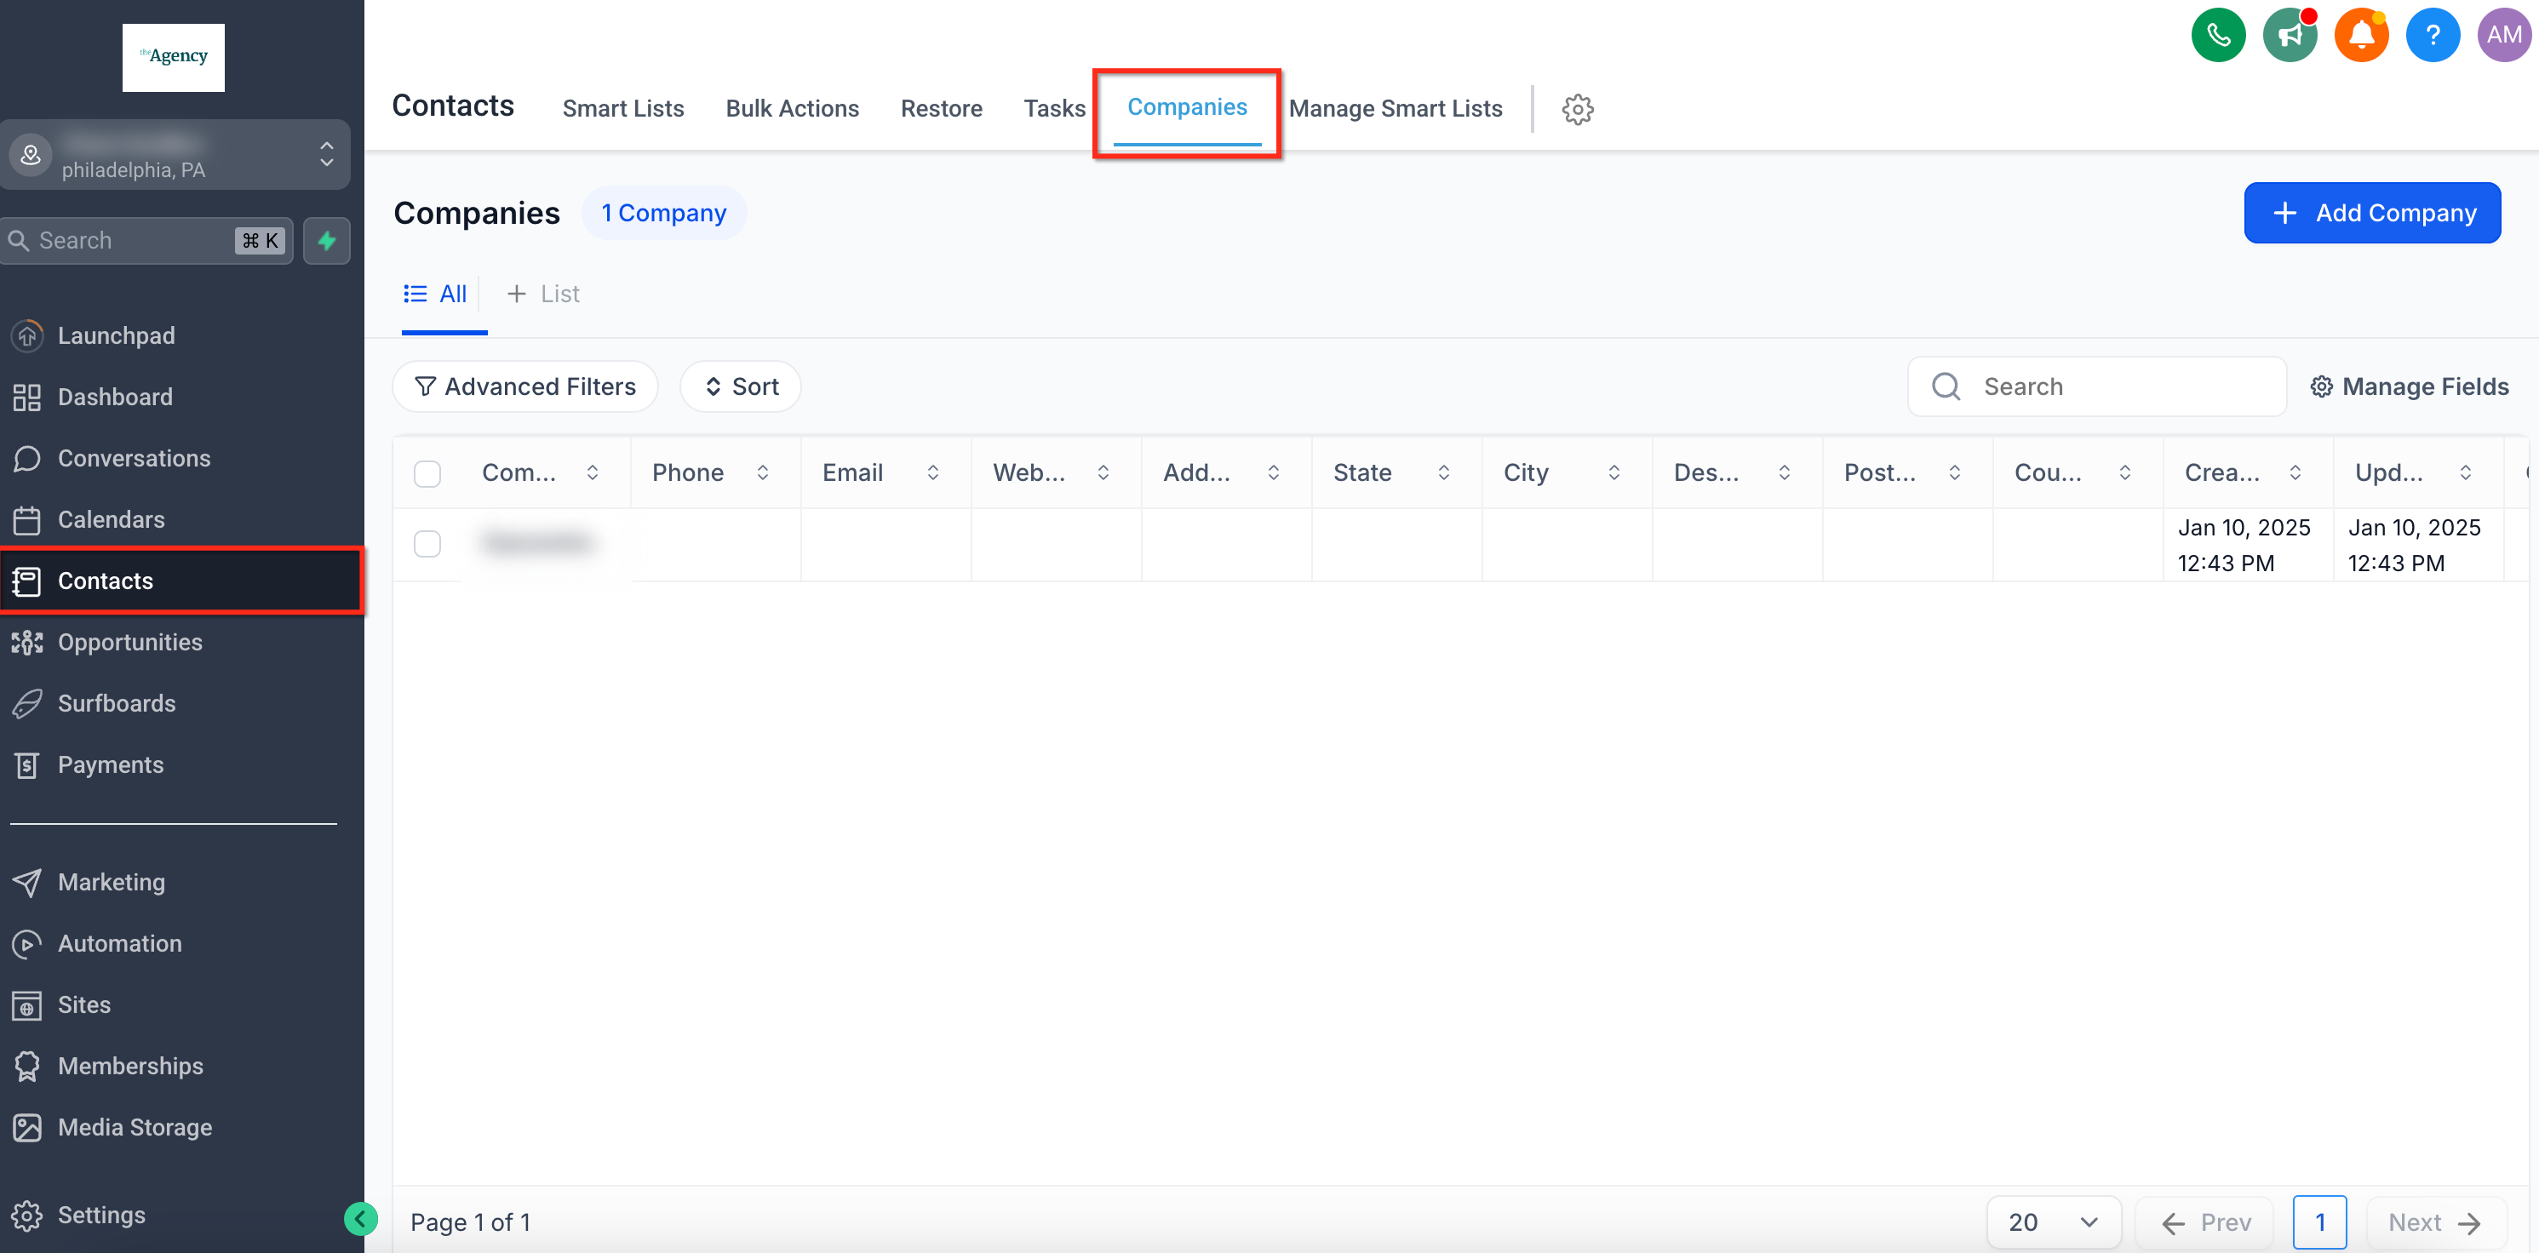
Task: Click the green lightning bolt quick actions icon
Action: [326, 240]
